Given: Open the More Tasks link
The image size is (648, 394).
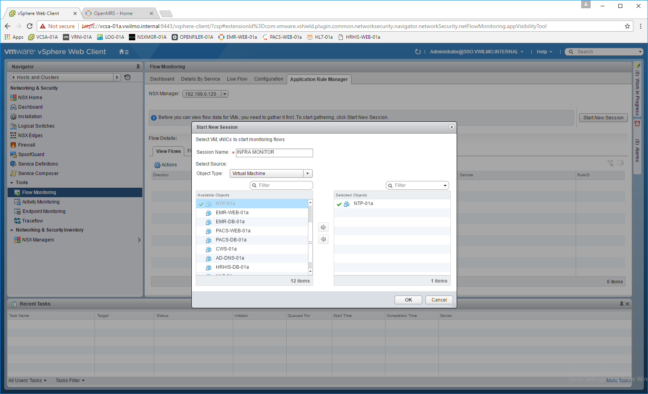Looking at the screenshot, I should (619, 381).
